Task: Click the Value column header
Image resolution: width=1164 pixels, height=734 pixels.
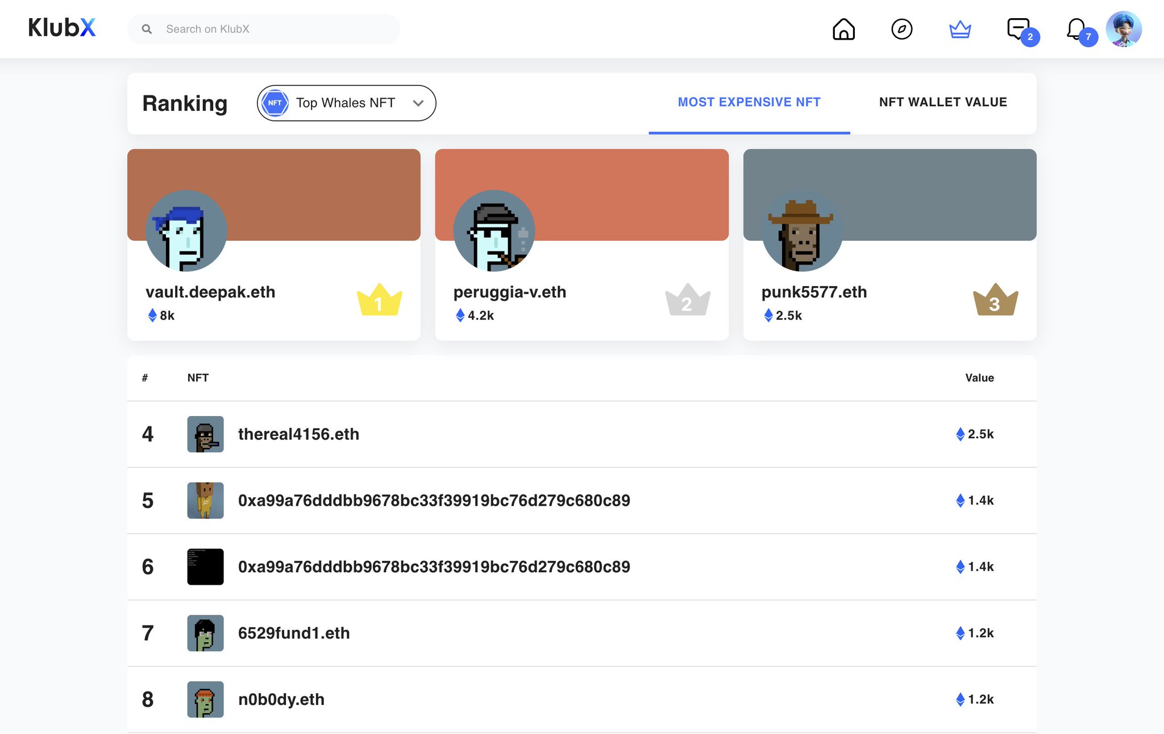Action: (979, 378)
